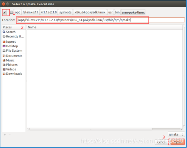The height and width of the screenshot is (148, 187).
Task: Open File System in Places
Action: point(14,51)
